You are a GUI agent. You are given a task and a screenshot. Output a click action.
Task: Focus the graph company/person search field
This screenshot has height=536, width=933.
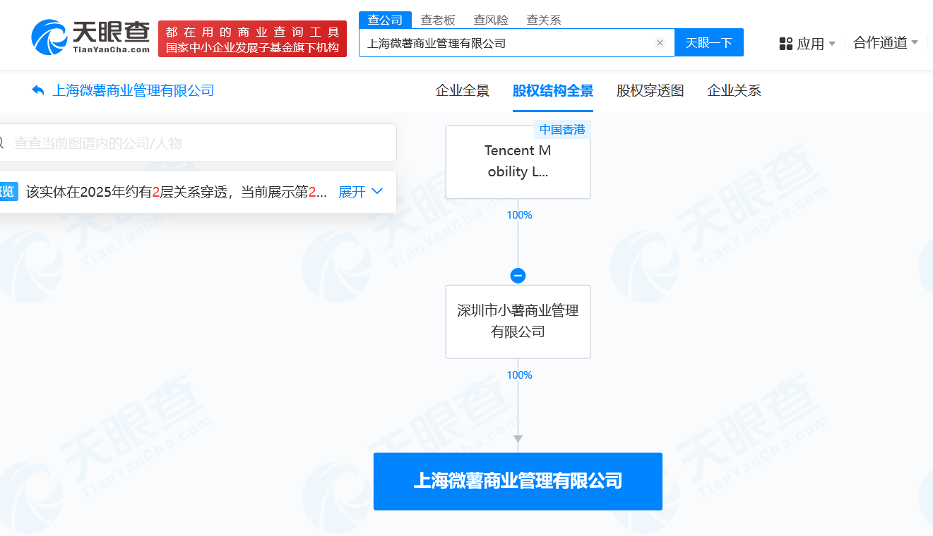198,143
